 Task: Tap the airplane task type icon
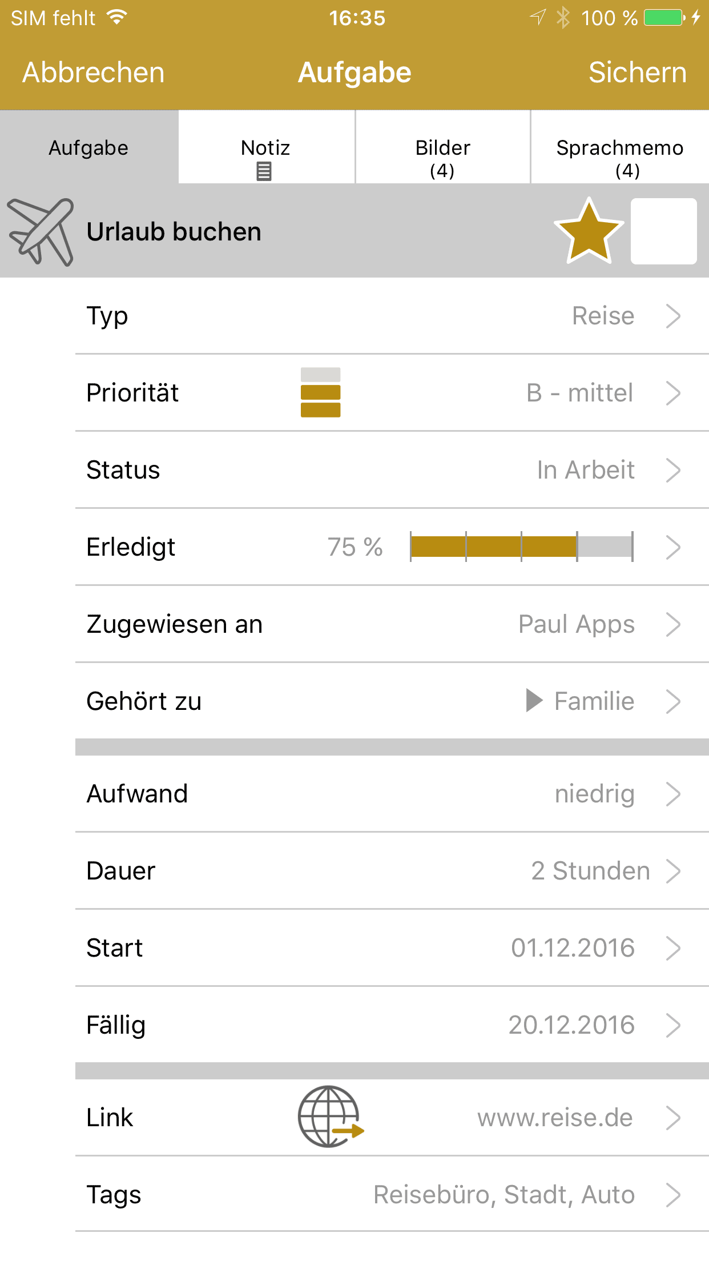click(41, 232)
